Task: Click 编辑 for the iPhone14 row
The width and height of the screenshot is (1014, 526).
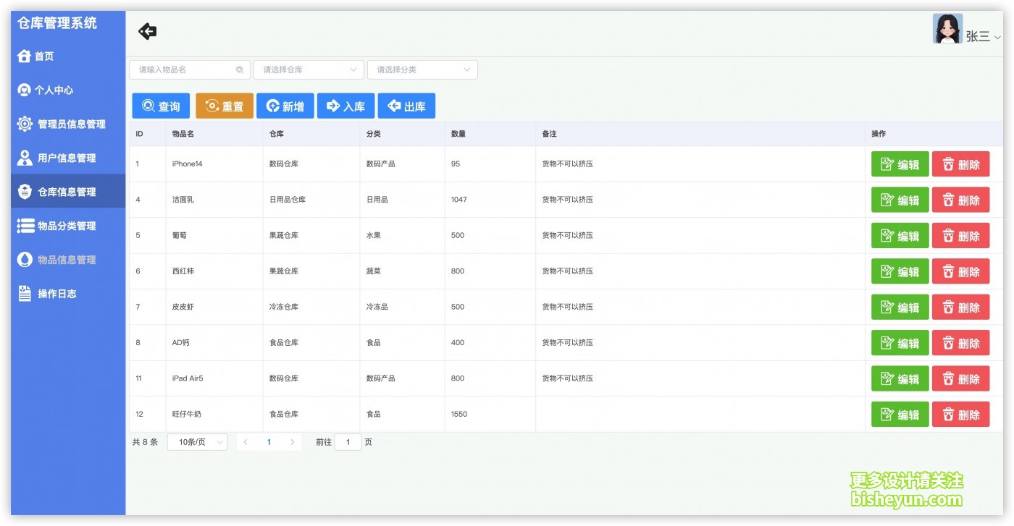Action: [x=900, y=164]
